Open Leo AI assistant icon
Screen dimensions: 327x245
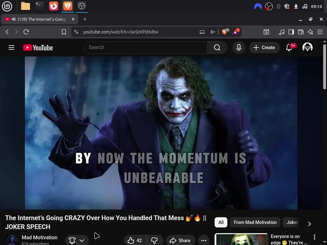(310, 32)
